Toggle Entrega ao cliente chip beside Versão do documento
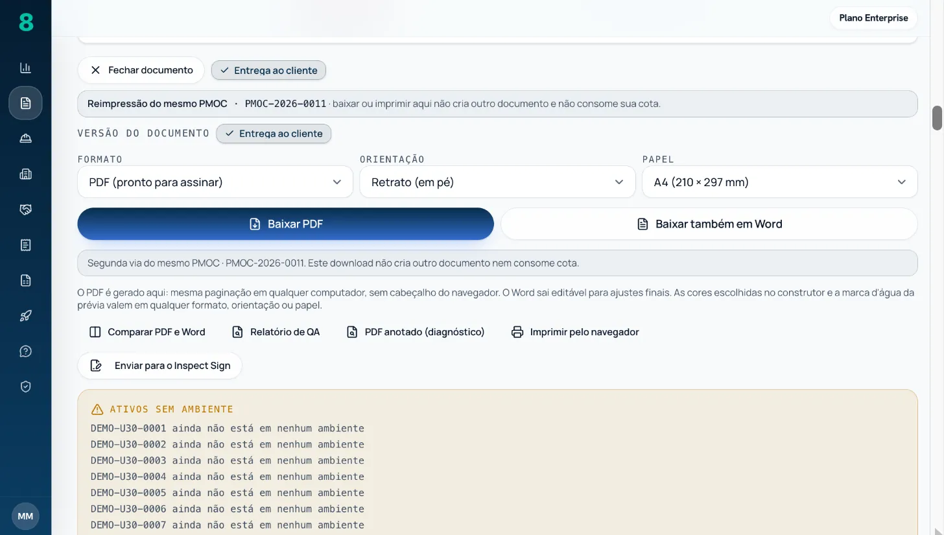The image size is (944, 535). [274, 134]
